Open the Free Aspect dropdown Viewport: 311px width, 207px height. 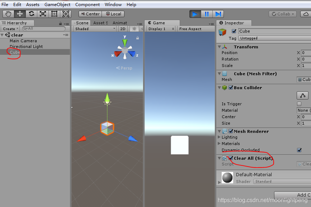196,29
